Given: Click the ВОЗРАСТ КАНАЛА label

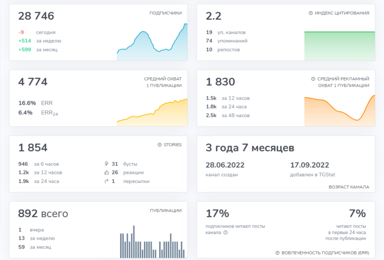Looking at the screenshot, I should (349, 187).
